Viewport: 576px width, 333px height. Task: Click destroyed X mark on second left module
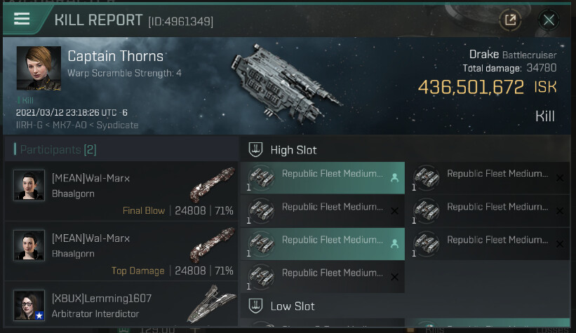[394, 211]
